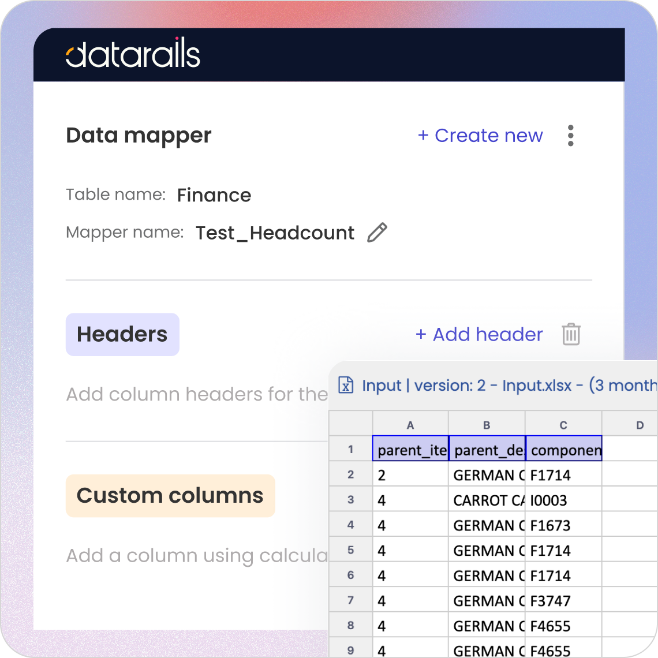This screenshot has width=658, height=658.
Task: Click the Test_Headcount mapper name
Action: [x=275, y=233]
